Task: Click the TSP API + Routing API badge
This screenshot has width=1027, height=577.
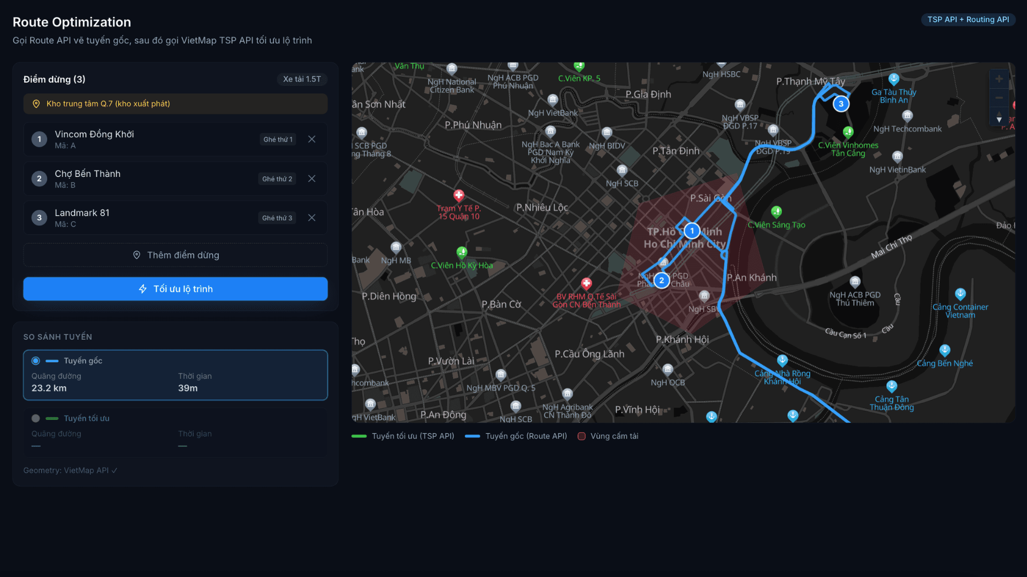Action: tap(968, 20)
